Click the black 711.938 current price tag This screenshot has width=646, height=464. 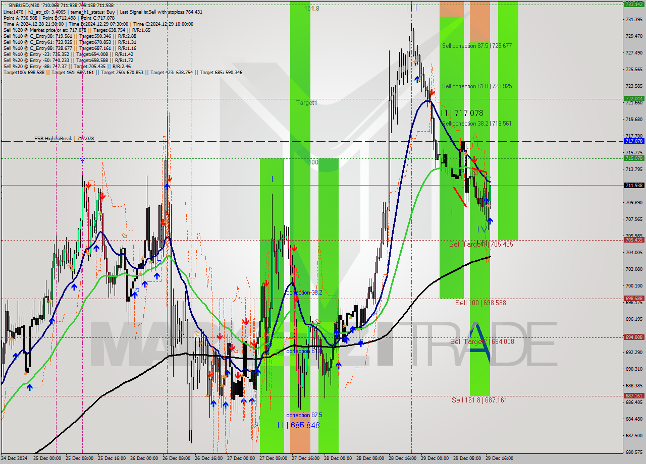click(634, 185)
